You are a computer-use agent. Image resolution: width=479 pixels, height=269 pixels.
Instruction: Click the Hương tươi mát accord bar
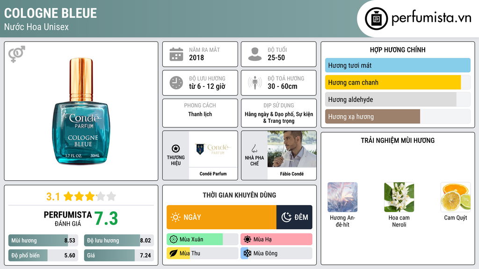click(398, 65)
